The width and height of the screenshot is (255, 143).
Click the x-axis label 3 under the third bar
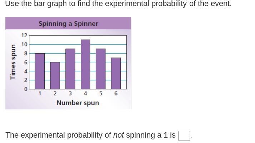pyautogui.click(x=70, y=94)
